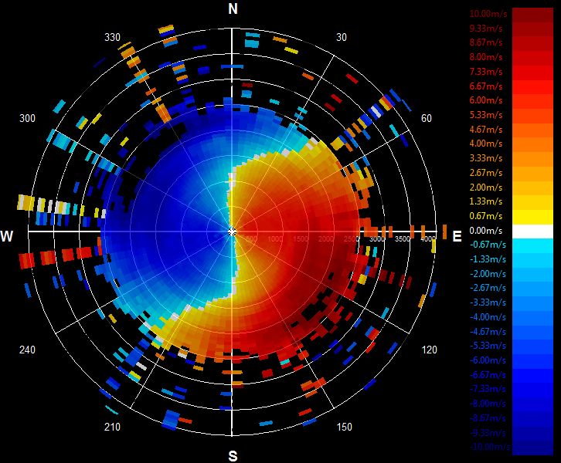Click the -6.67m/s legend label
The width and height of the screenshot is (561, 463).
pyautogui.click(x=488, y=375)
